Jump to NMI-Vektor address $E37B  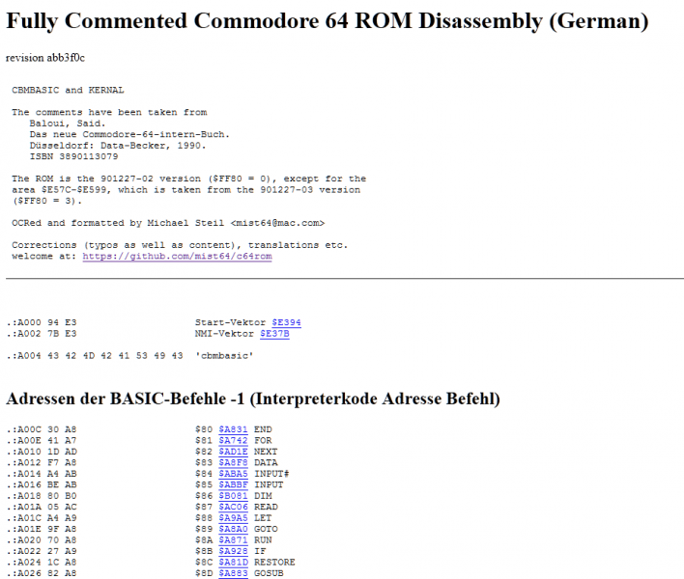click(x=274, y=333)
